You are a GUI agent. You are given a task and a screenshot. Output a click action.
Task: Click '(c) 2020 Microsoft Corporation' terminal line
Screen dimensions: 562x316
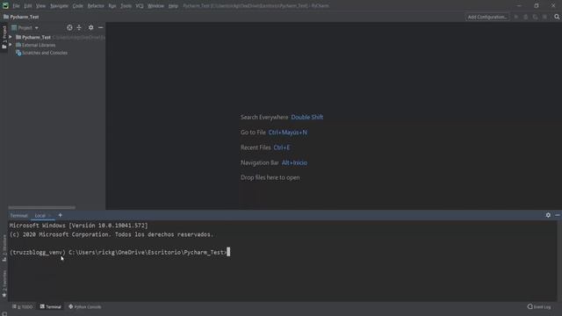(112, 234)
